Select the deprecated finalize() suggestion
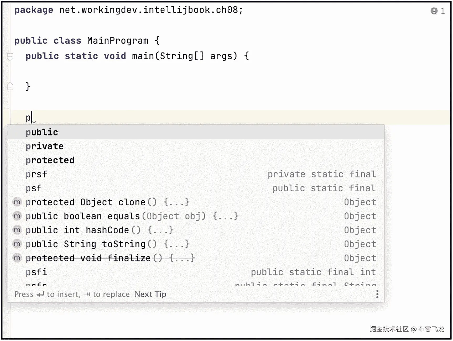 [x=196, y=258]
